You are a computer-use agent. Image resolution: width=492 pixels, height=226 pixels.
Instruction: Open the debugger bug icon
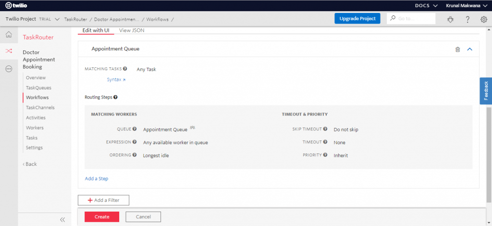point(451,19)
